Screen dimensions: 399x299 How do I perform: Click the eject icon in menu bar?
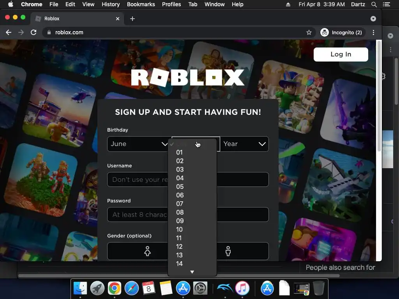tap(288, 4)
